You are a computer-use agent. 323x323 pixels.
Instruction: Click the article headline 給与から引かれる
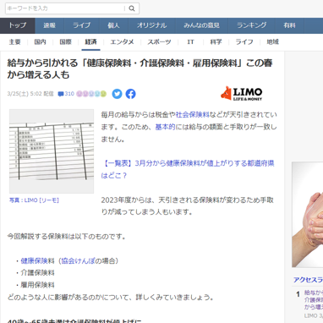140,68
